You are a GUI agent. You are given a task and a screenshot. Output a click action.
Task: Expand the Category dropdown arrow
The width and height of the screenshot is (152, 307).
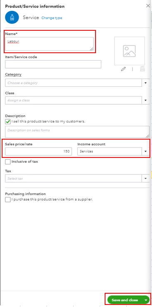pos(145,83)
